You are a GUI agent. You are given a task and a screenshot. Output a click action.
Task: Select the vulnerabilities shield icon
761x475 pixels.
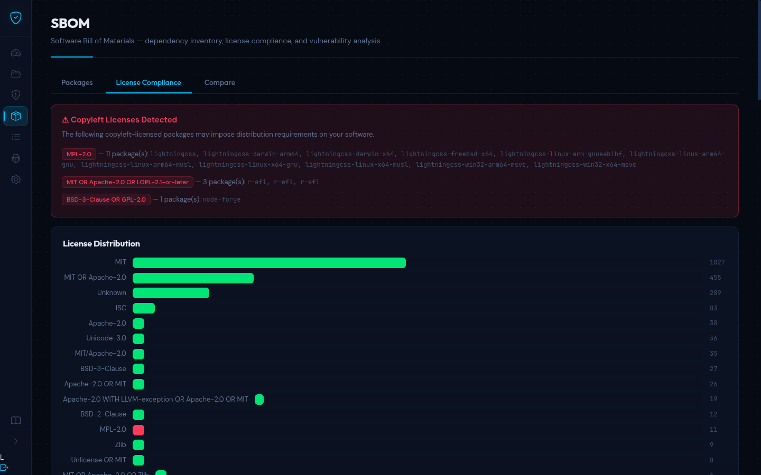pyautogui.click(x=15, y=95)
